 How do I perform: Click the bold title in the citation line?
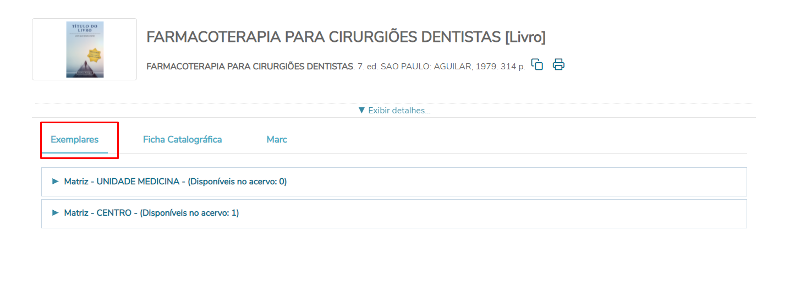[249, 67]
